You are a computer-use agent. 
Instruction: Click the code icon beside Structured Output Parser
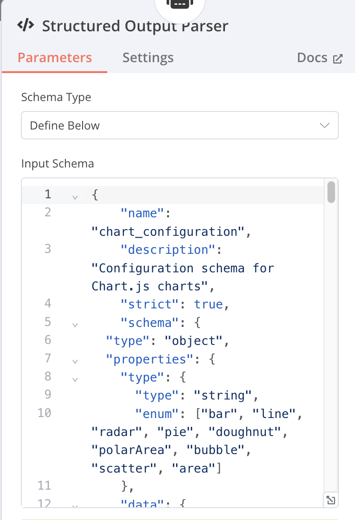[26, 26]
